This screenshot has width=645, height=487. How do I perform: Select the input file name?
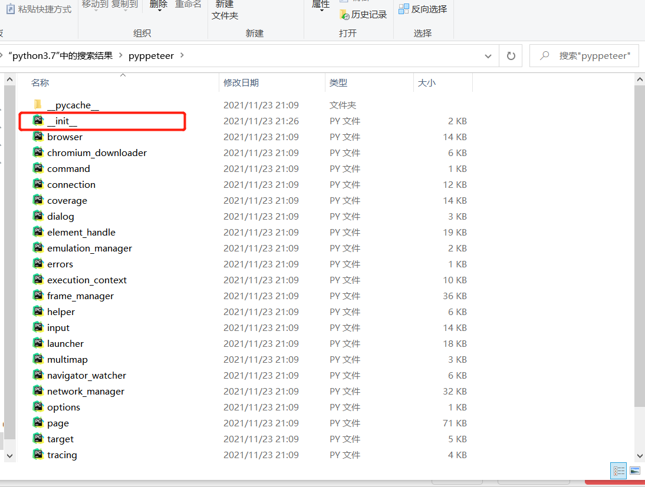pos(58,327)
